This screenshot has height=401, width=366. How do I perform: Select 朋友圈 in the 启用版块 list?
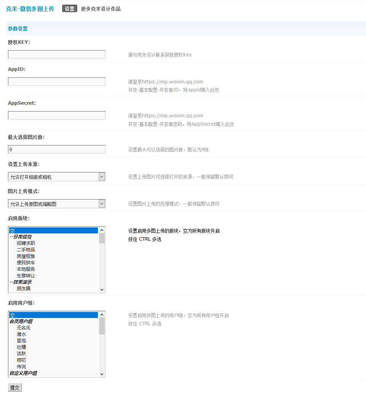tap(24, 289)
